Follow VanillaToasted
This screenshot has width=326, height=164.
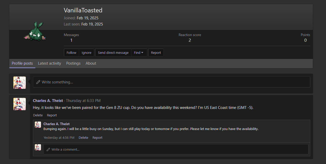click(71, 53)
